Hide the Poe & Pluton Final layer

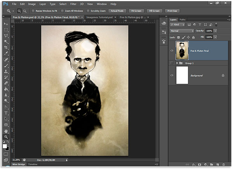[x=172, y=51]
